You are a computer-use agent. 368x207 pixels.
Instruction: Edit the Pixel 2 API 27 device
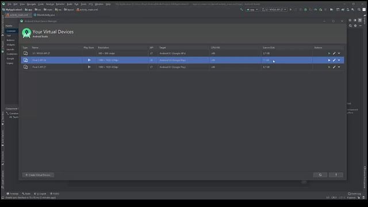pos(334,67)
